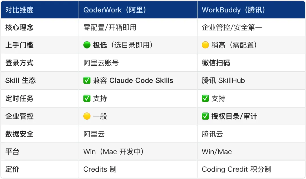Screen dimensions: 306x179
Task: Click the green check beside 授权目录/审计
Action: (205, 116)
